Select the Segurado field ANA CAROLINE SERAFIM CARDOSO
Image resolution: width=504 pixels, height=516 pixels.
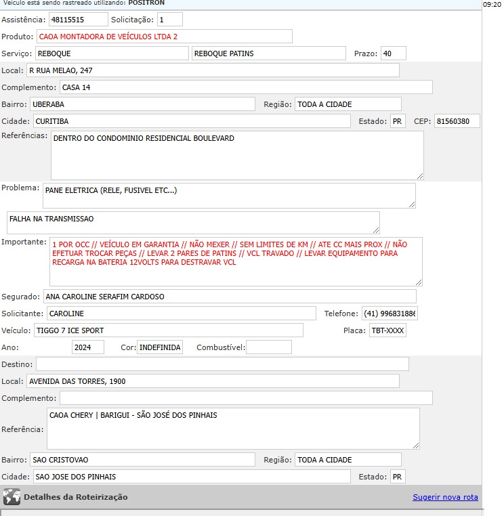click(x=230, y=297)
